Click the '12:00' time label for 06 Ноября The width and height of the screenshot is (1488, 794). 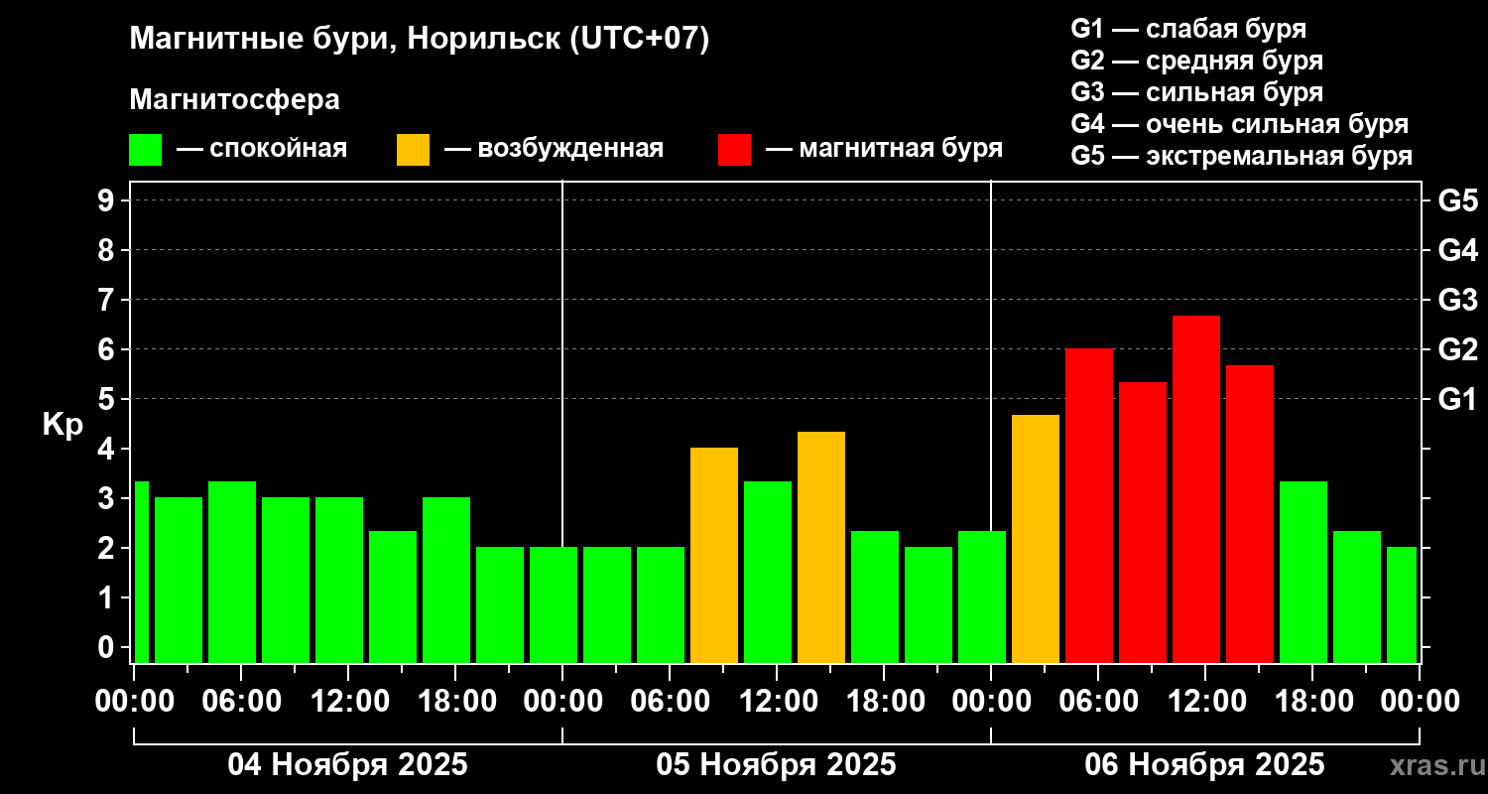click(x=1205, y=701)
